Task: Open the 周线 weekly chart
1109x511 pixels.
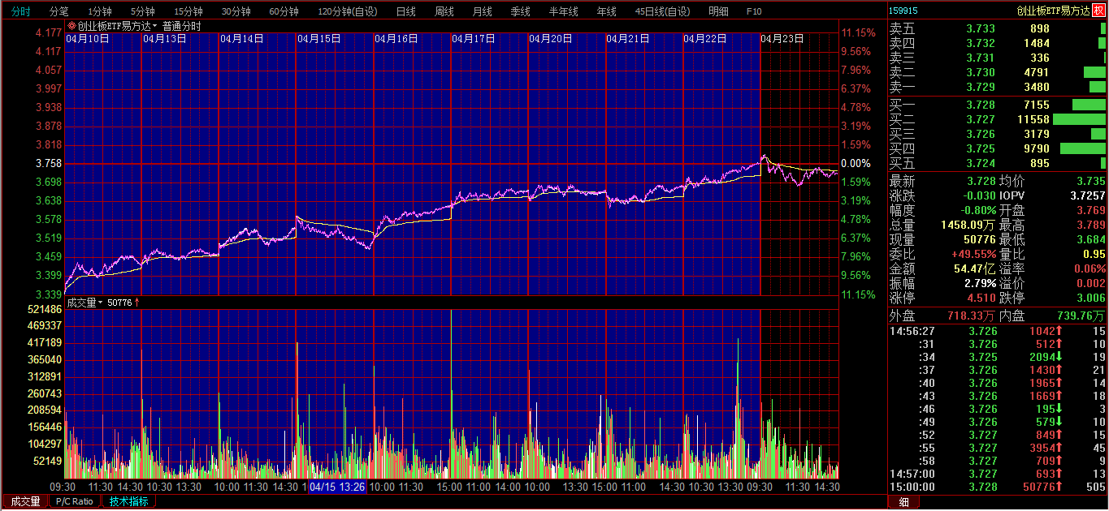Action: tap(444, 11)
